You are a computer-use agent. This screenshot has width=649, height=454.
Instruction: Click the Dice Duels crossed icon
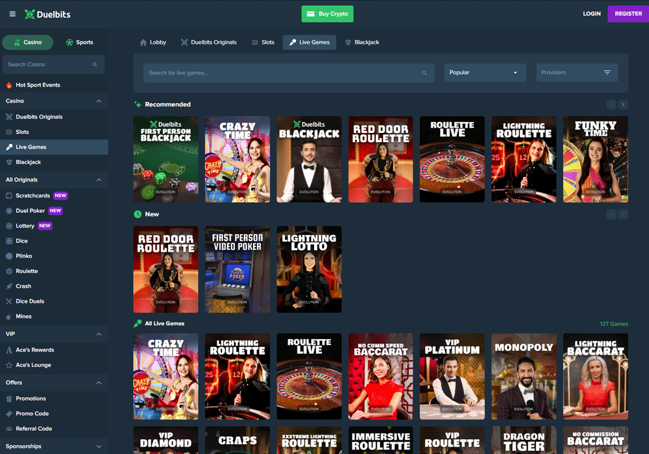coord(9,302)
